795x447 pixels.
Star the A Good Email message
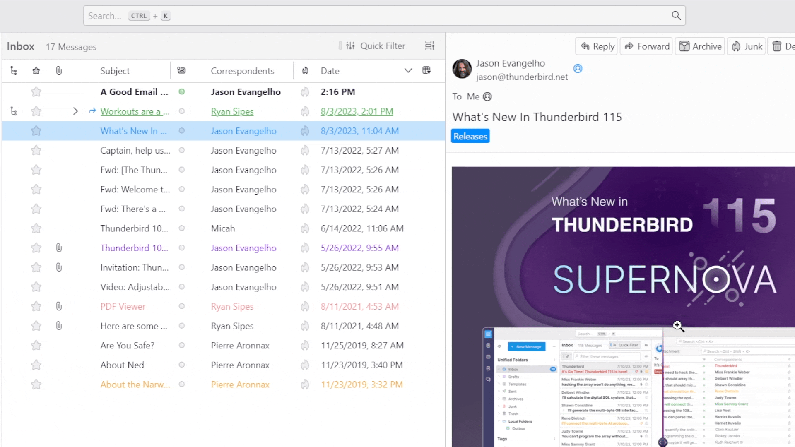point(36,92)
